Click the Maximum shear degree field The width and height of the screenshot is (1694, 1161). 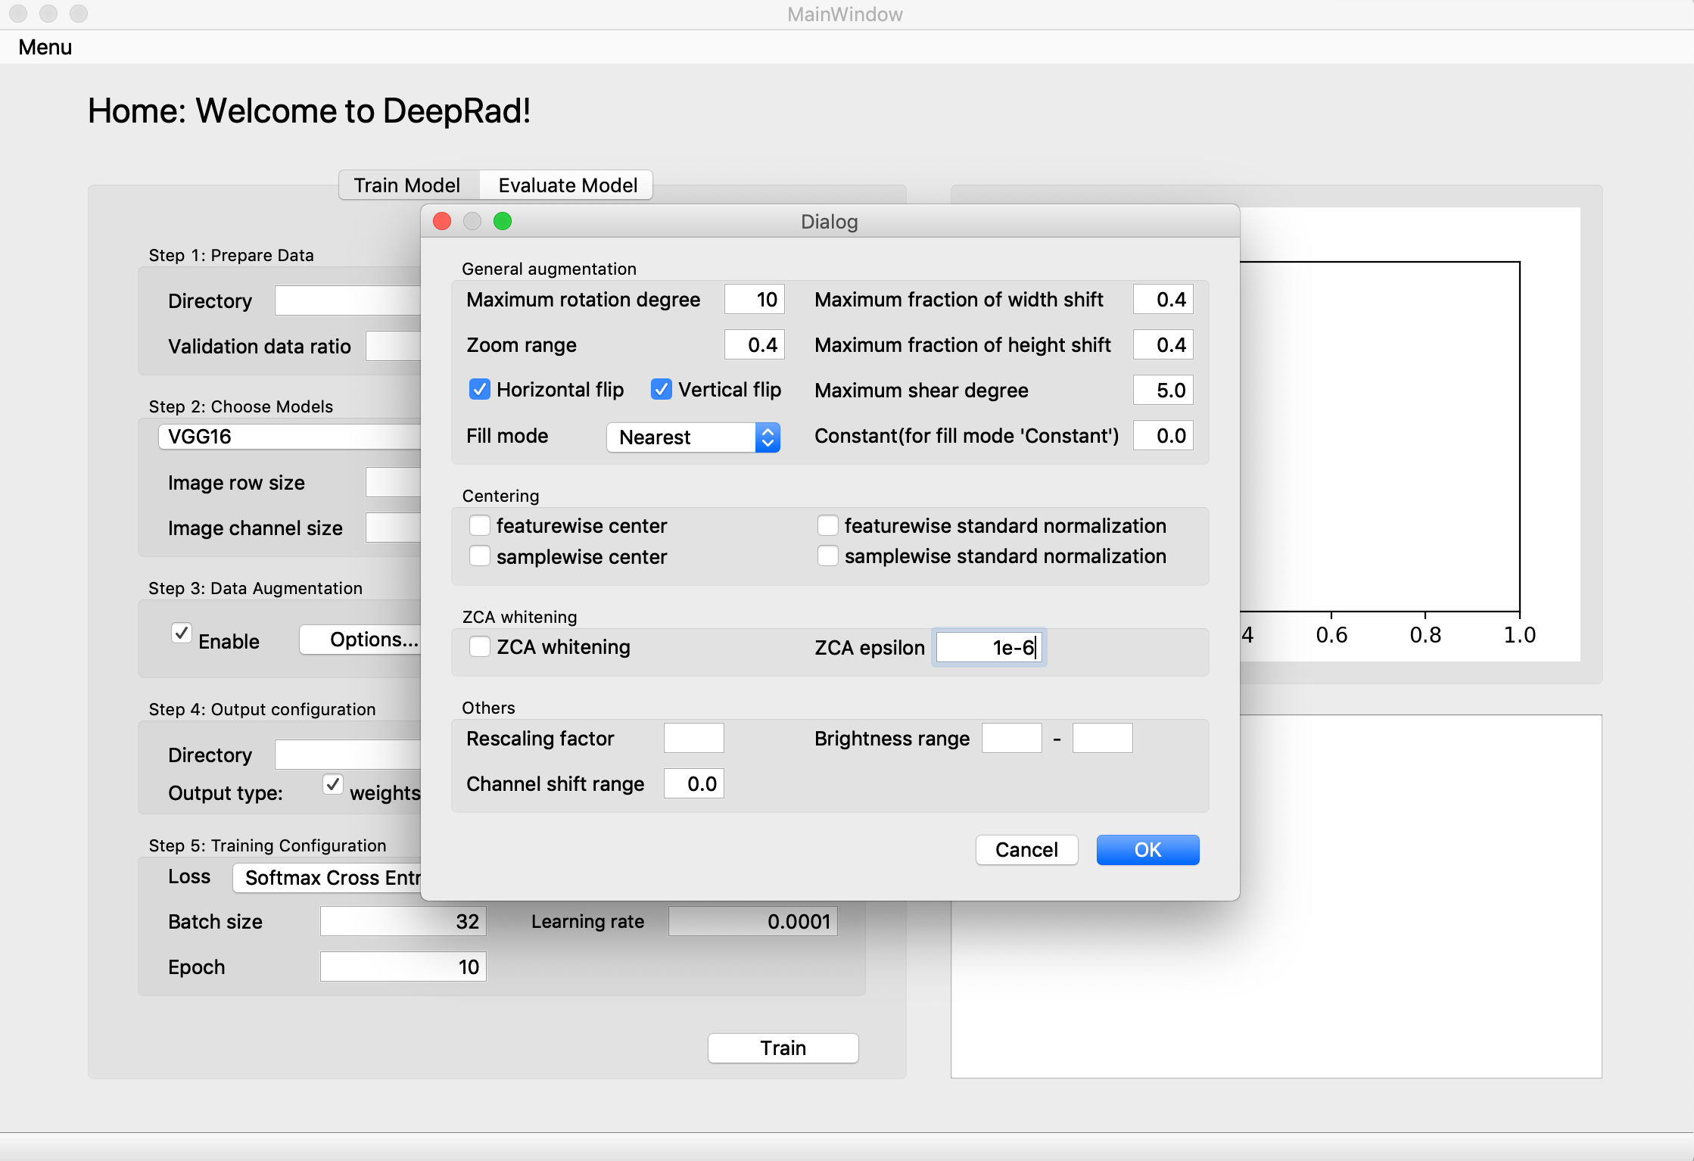(1163, 391)
